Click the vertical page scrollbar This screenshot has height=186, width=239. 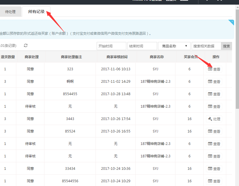click(237, 58)
